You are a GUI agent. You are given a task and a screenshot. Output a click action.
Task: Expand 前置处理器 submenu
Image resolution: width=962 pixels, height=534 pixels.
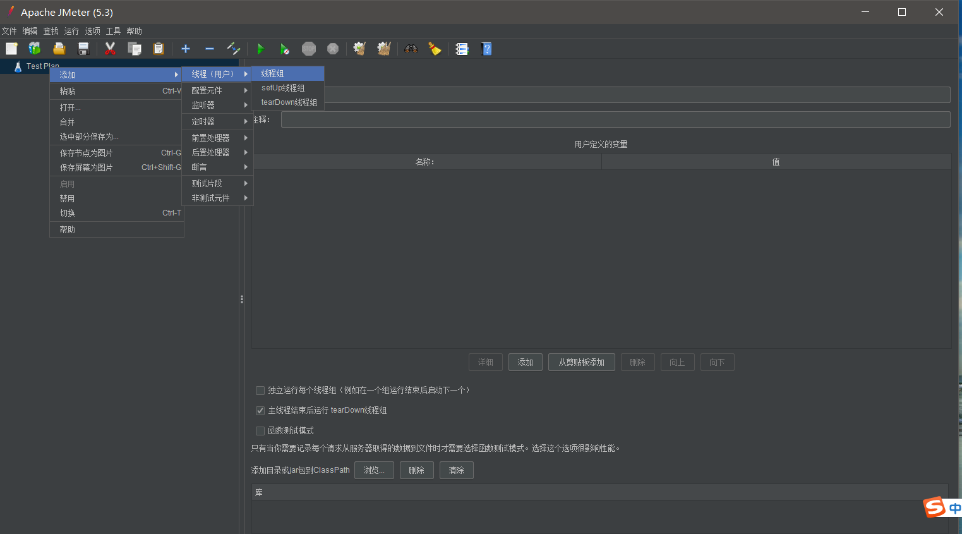pos(217,138)
